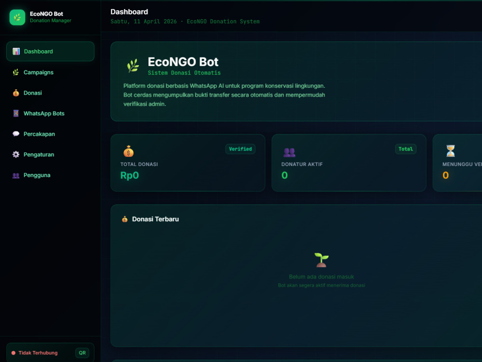Click Bot akan segera aktif menerima donasi text

point(321,285)
